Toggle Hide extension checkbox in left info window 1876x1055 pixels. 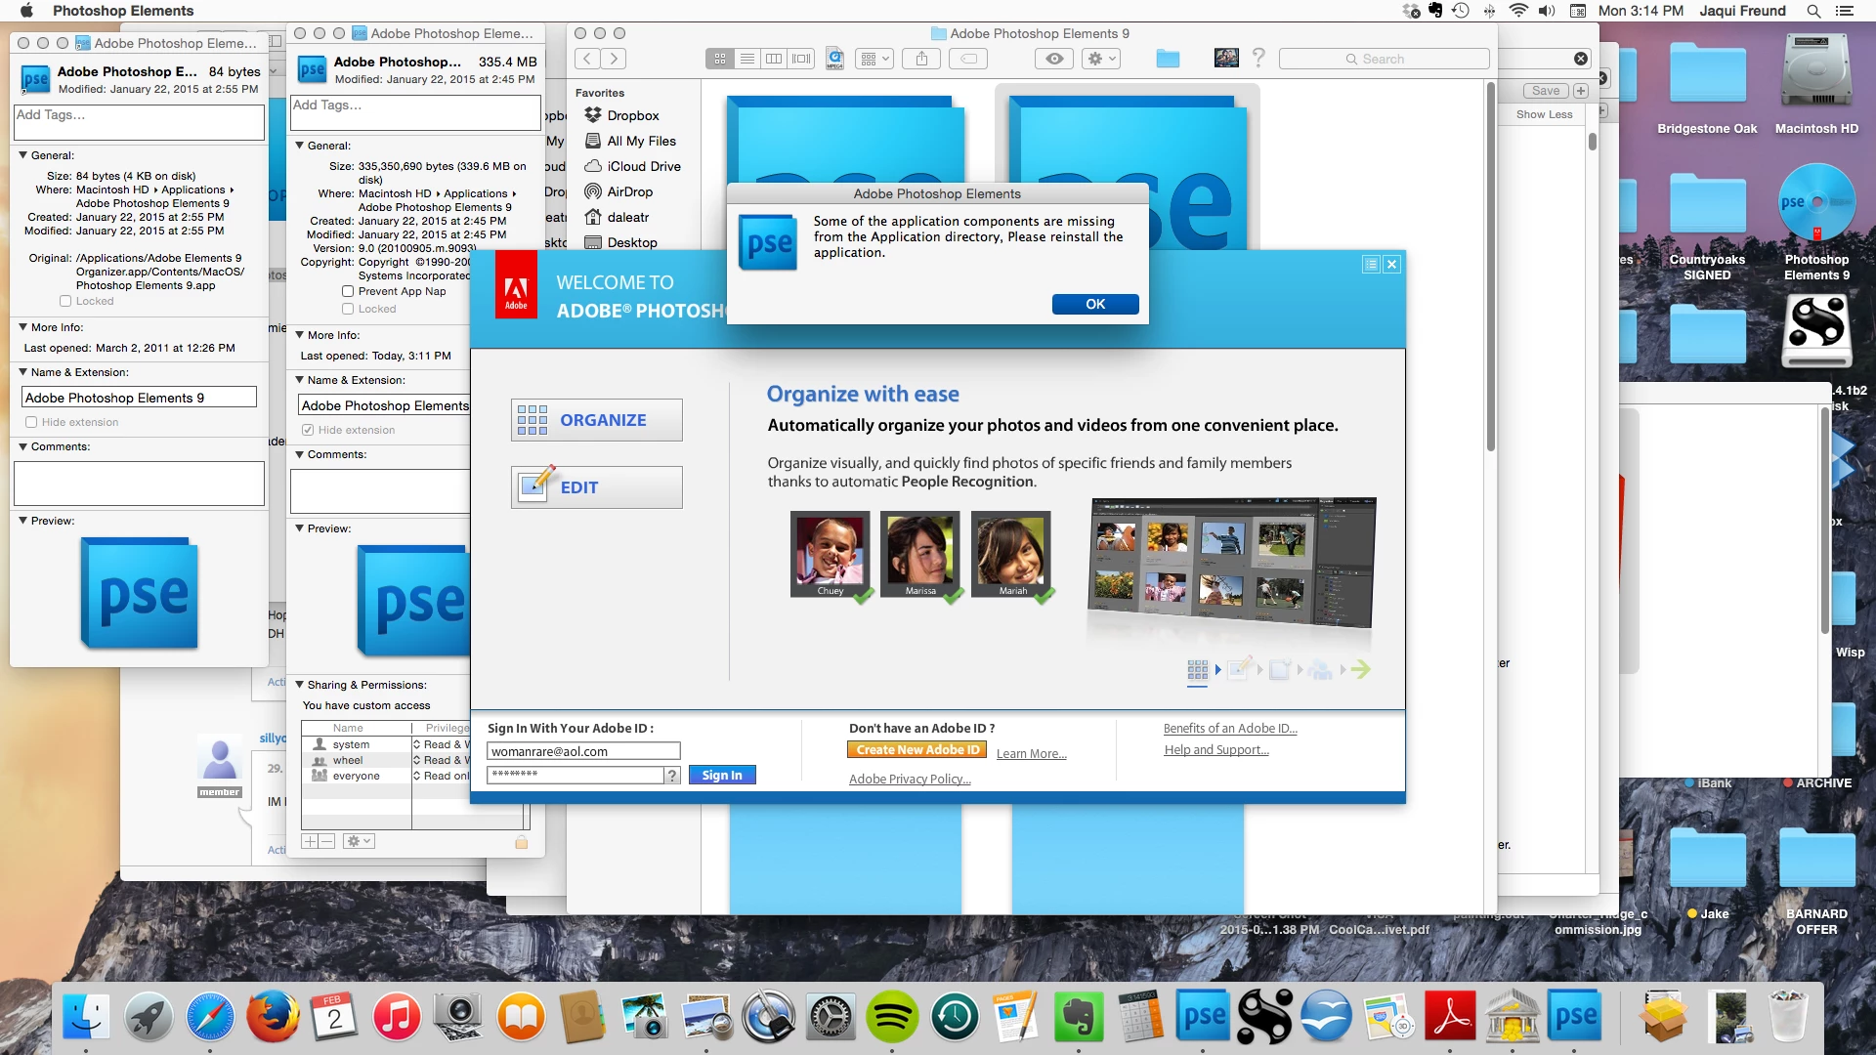31,422
